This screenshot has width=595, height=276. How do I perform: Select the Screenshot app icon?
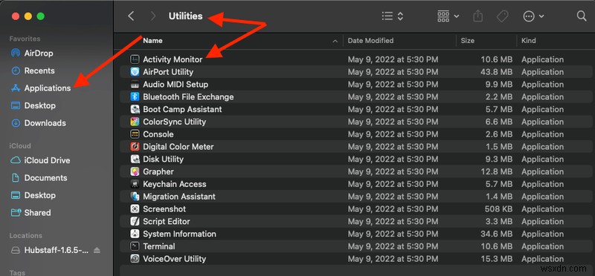135,209
